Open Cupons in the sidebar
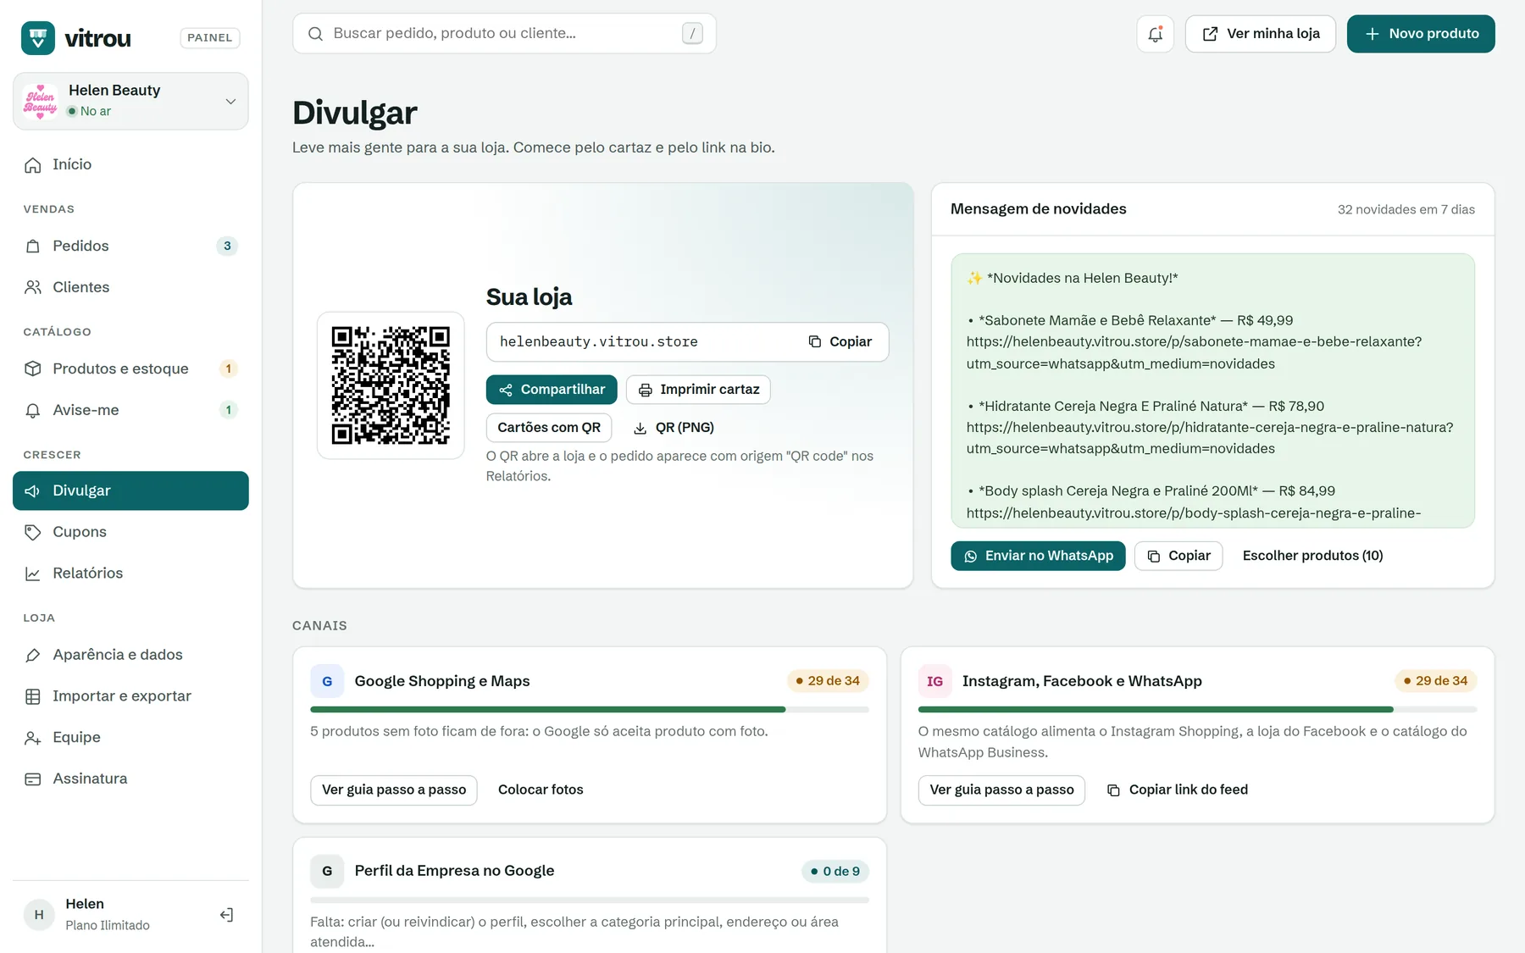This screenshot has height=953, width=1525. click(x=130, y=532)
